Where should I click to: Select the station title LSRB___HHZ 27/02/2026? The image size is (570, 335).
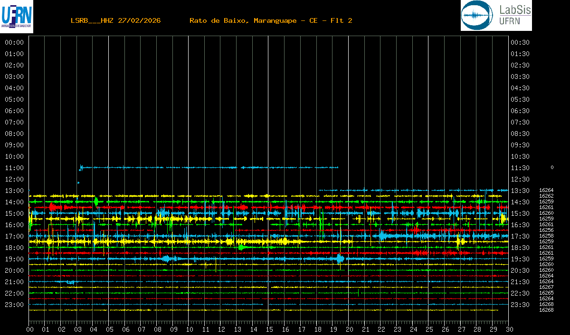tap(115, 20)
